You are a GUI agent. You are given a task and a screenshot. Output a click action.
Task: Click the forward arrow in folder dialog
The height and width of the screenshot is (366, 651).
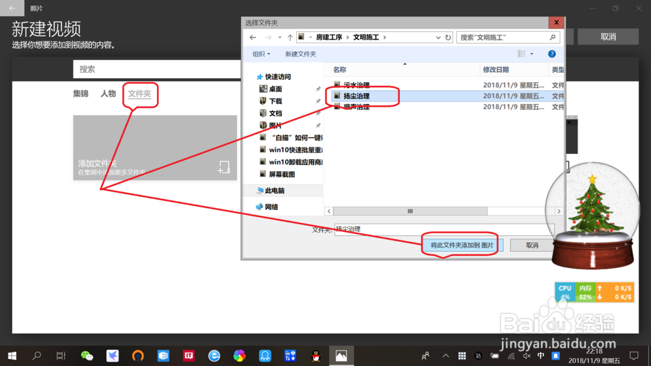coord(268,37)
